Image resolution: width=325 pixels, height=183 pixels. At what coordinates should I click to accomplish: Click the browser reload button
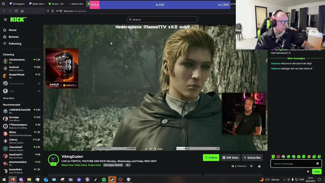coord(16,11)
